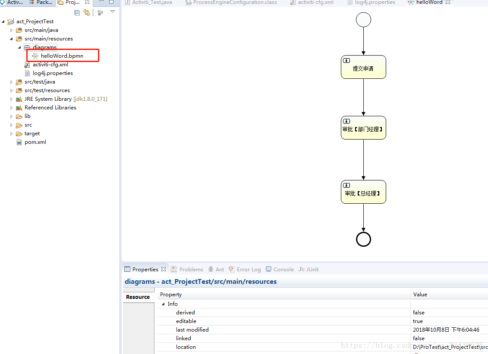The height and width of the screenshot is (354, 488).
Task: Click the src/main/java package folder icon
Action: pyautogui.click(x=19, y=30)
